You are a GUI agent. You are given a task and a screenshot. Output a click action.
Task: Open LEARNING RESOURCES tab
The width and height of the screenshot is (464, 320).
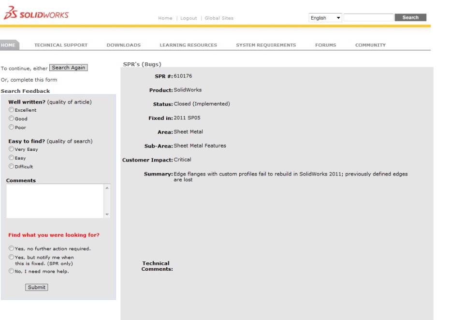point(188,45)
